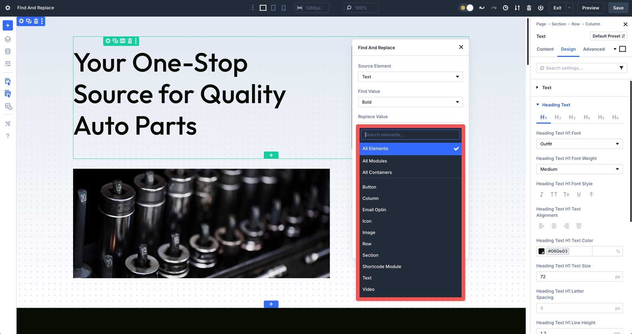The image size is (632, 334).
Task: Open the gear settings on the heading module toolbar
Action: pyautogui.click(x=108, y=41)
